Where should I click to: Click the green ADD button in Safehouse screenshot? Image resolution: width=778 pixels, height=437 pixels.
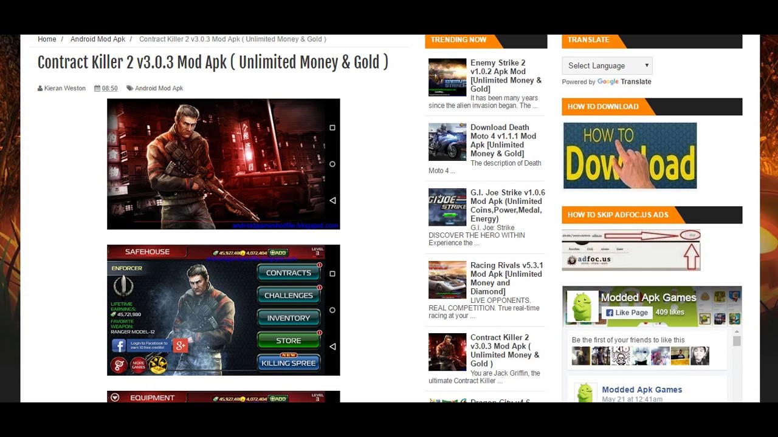click(x=278, y=252)
